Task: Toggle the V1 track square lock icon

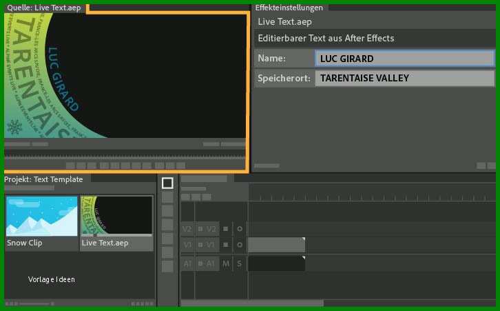Action: (225, 245)
